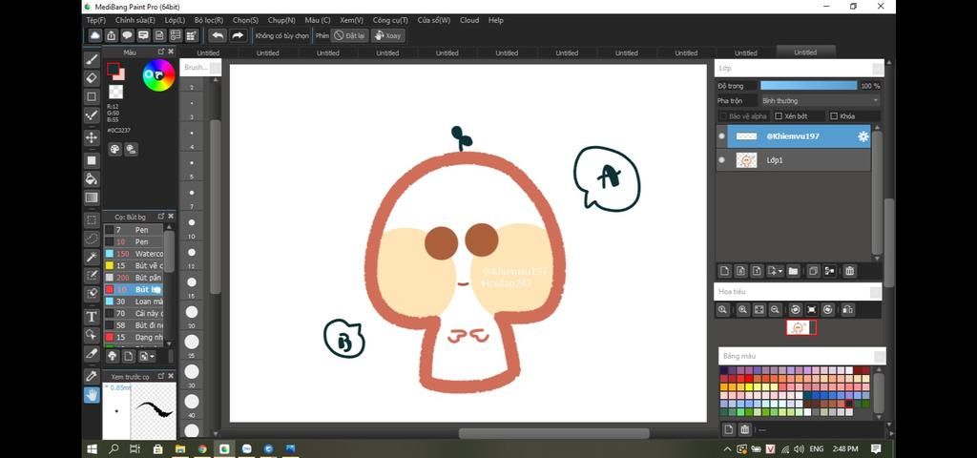Click the Redo arrow
977x458 pixels.
tap(238, 35)
